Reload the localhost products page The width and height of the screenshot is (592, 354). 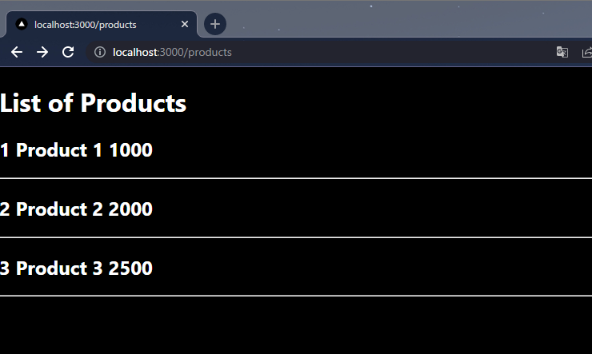click(68, 52)
